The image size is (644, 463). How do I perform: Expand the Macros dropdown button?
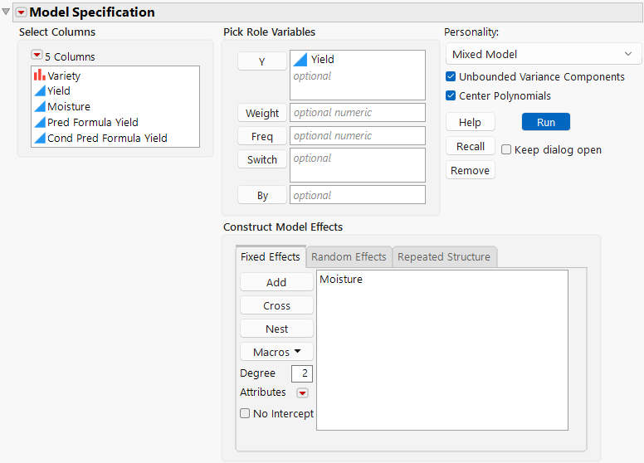(x=276, y=353)
